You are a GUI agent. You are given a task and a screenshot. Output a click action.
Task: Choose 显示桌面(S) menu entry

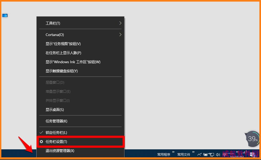pos(55,110)
